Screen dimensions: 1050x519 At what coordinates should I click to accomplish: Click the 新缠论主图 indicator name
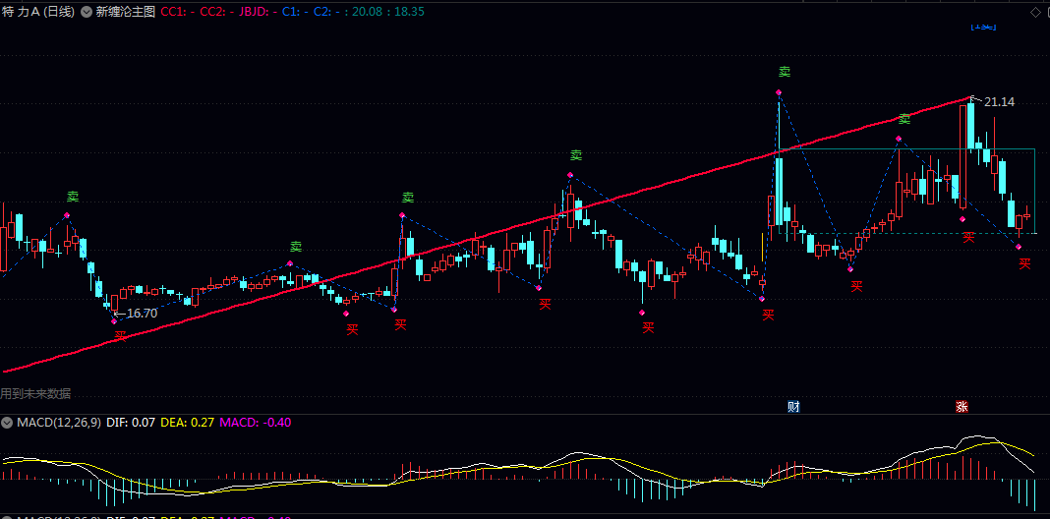click(x=125, y=12)
